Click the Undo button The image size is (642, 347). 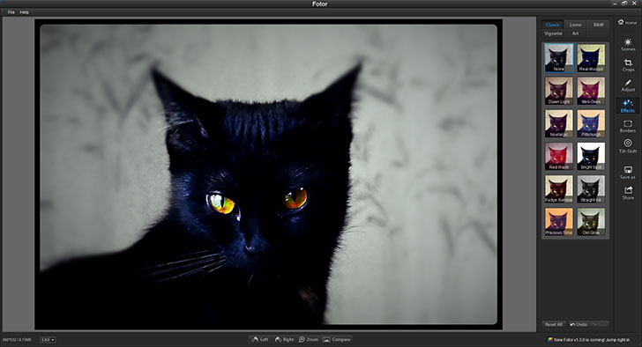579,324
